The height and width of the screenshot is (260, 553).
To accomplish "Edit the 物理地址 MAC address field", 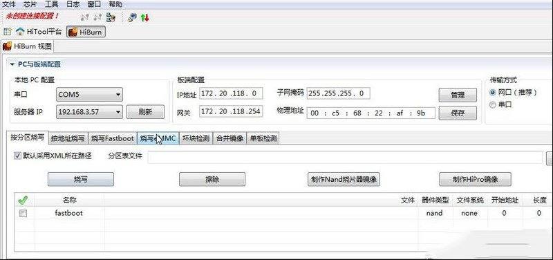I will point(371,113).
